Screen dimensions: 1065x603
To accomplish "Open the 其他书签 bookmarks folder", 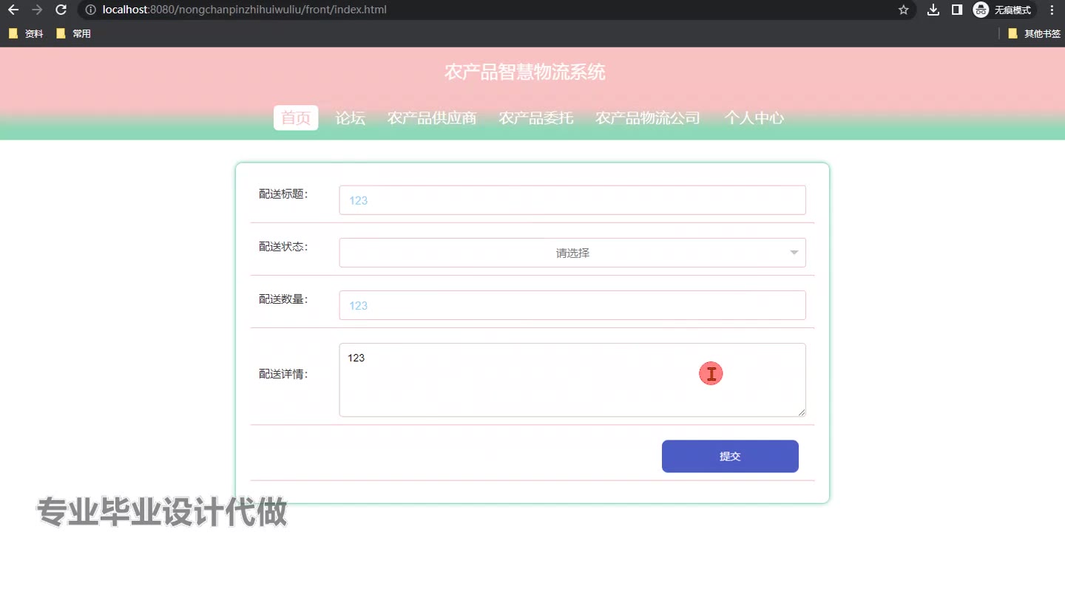I will (x=1034, y=33).
